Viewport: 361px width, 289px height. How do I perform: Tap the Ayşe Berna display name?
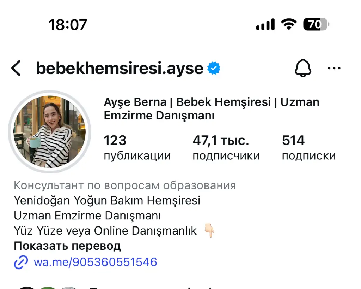pos(135,102)
